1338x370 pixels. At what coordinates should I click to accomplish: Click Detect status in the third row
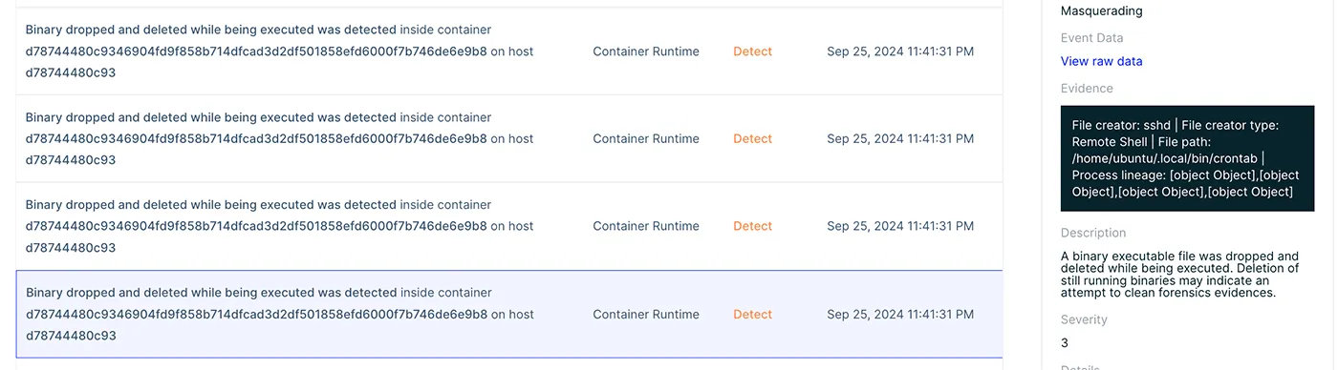click(752, 226)
